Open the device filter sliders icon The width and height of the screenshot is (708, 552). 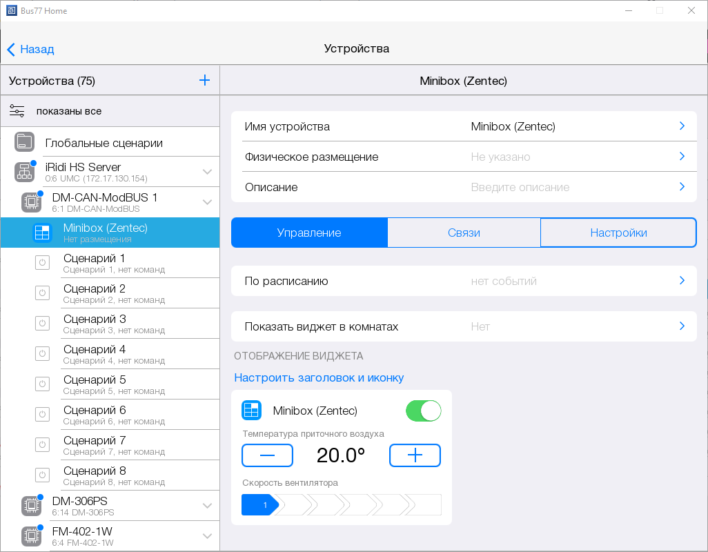[x=17, y=111]
